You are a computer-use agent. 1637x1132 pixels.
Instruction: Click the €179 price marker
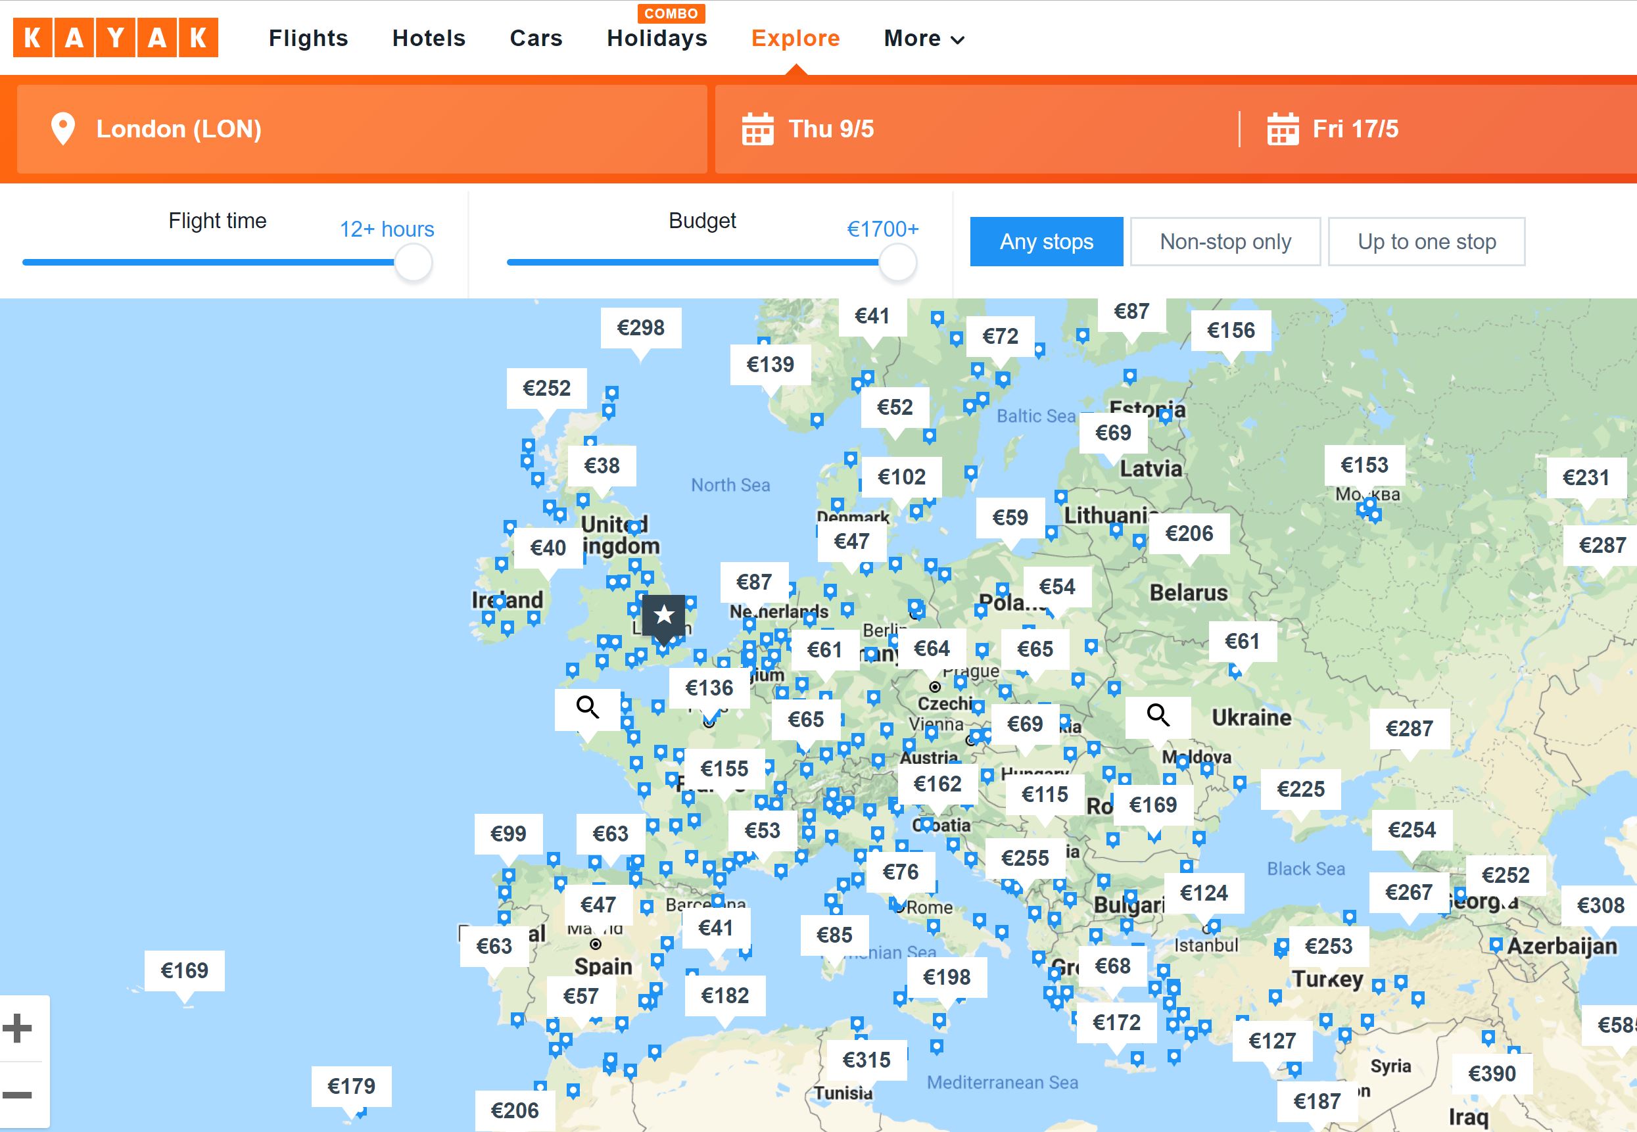tap(352, 1086)
